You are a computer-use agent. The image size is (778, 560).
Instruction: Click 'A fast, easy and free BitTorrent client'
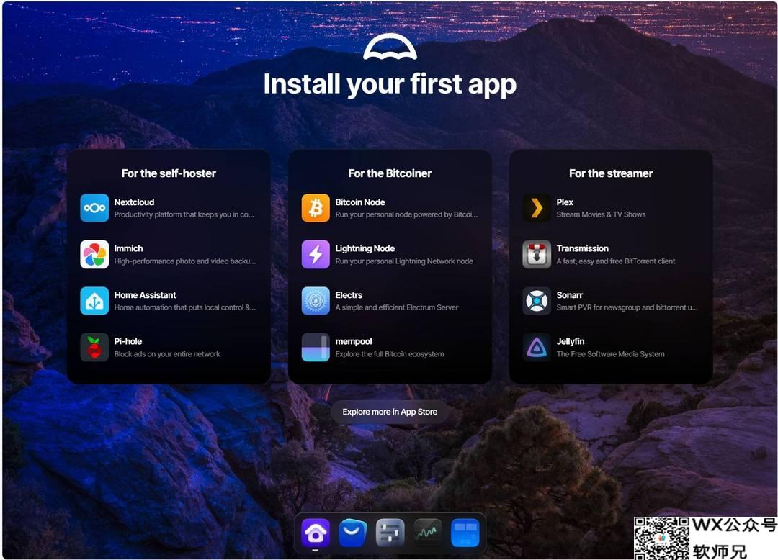tap(616, 261)
